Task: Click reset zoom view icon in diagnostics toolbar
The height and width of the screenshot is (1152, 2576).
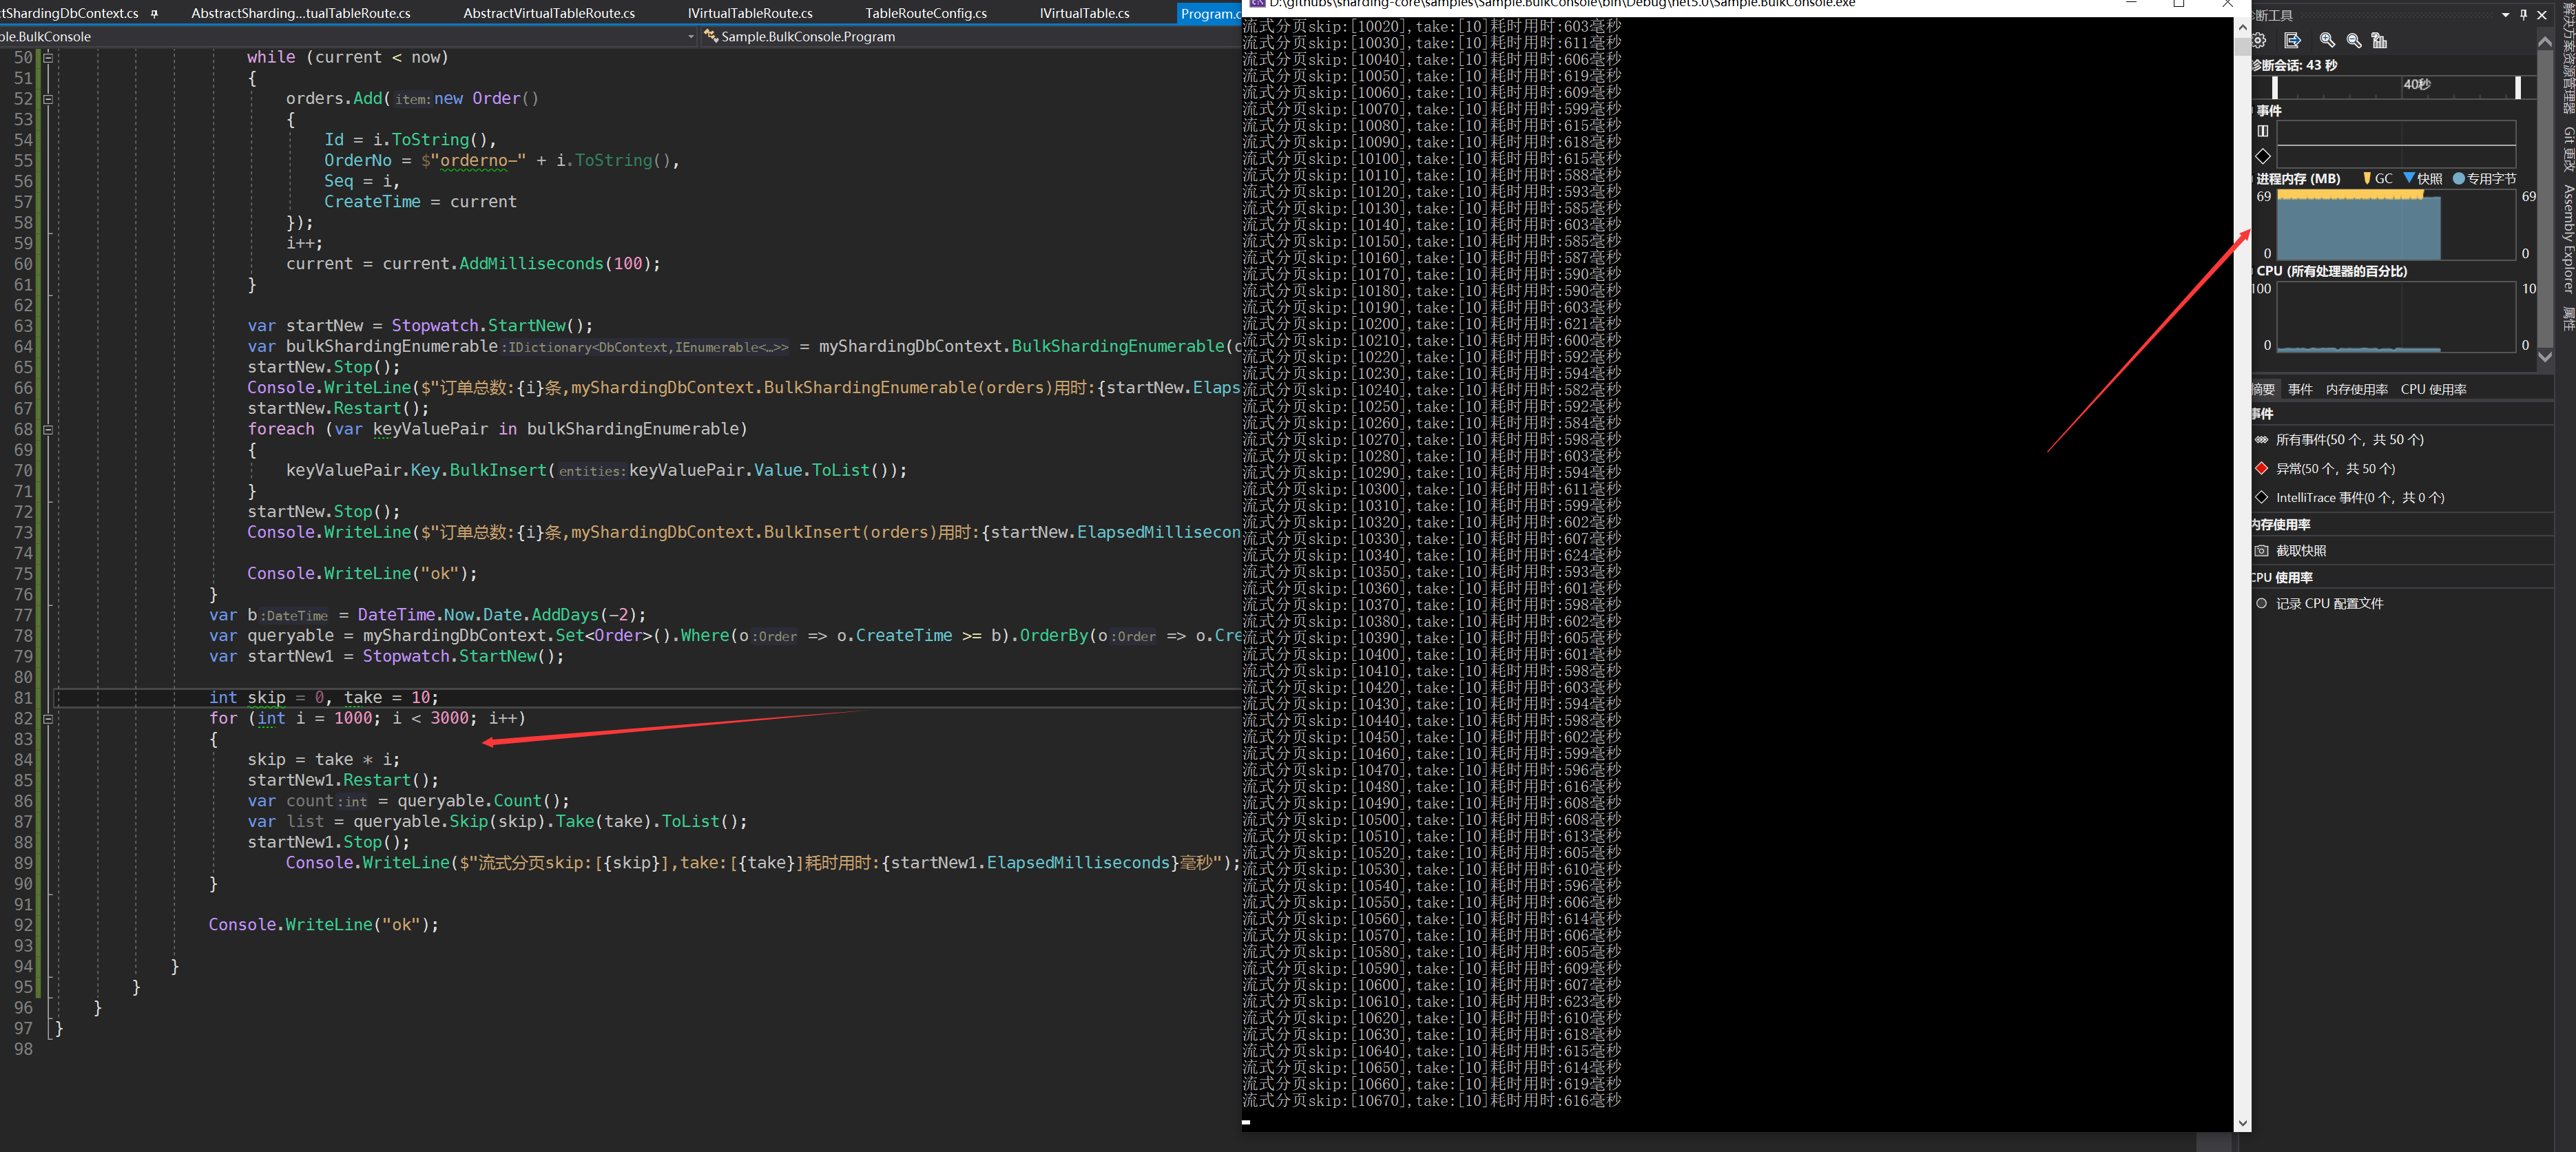Action: 2379,40
